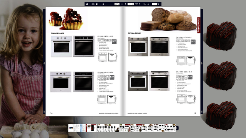Open the eighth thumbnail in the strip
246x138 pixels.
pyautogui.click(x=148, y=128)
